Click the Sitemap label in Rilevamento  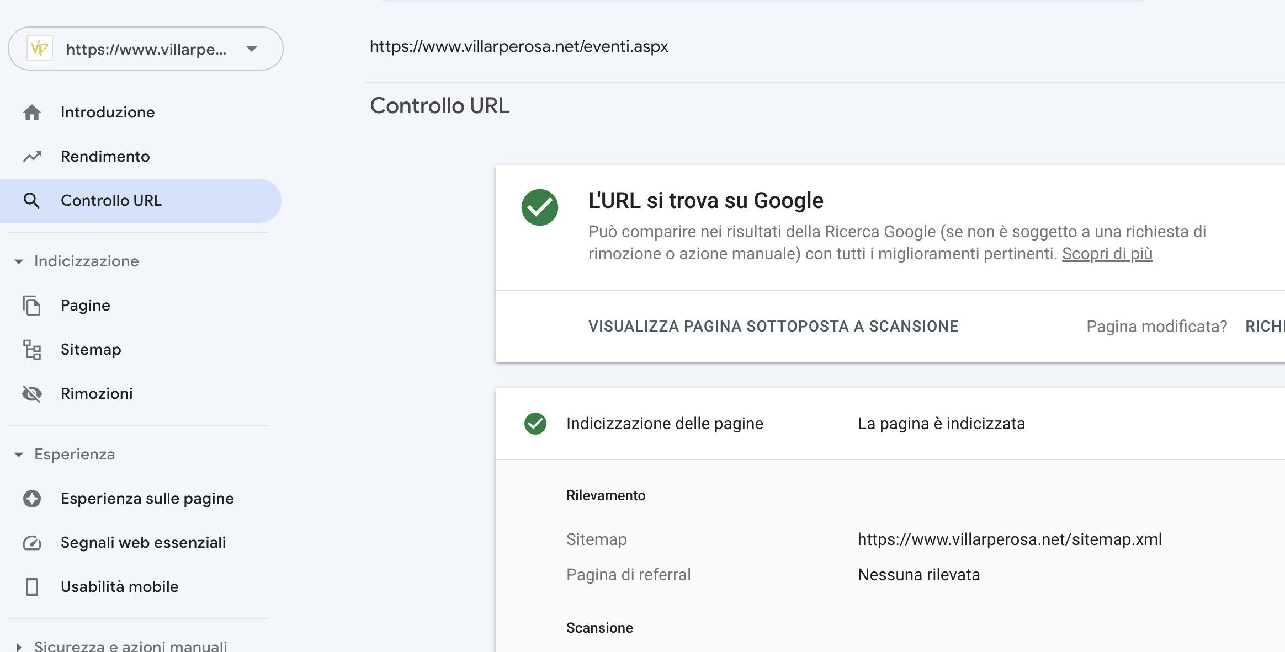click(597, 539)
